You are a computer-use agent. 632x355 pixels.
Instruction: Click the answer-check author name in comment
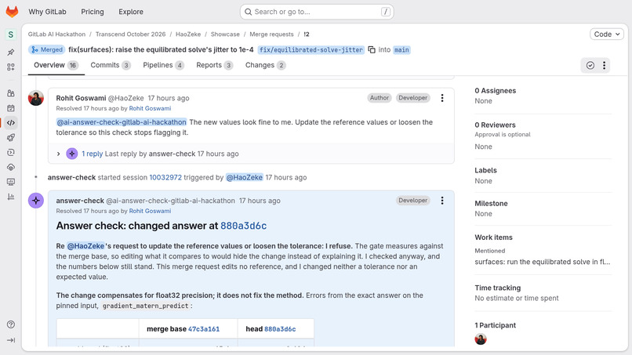point(80,201)
